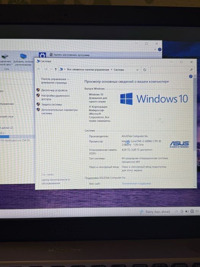Collapse the ribbon in the back Explorer window
This screenshot has height=267, width=200.
click(155, 50)
